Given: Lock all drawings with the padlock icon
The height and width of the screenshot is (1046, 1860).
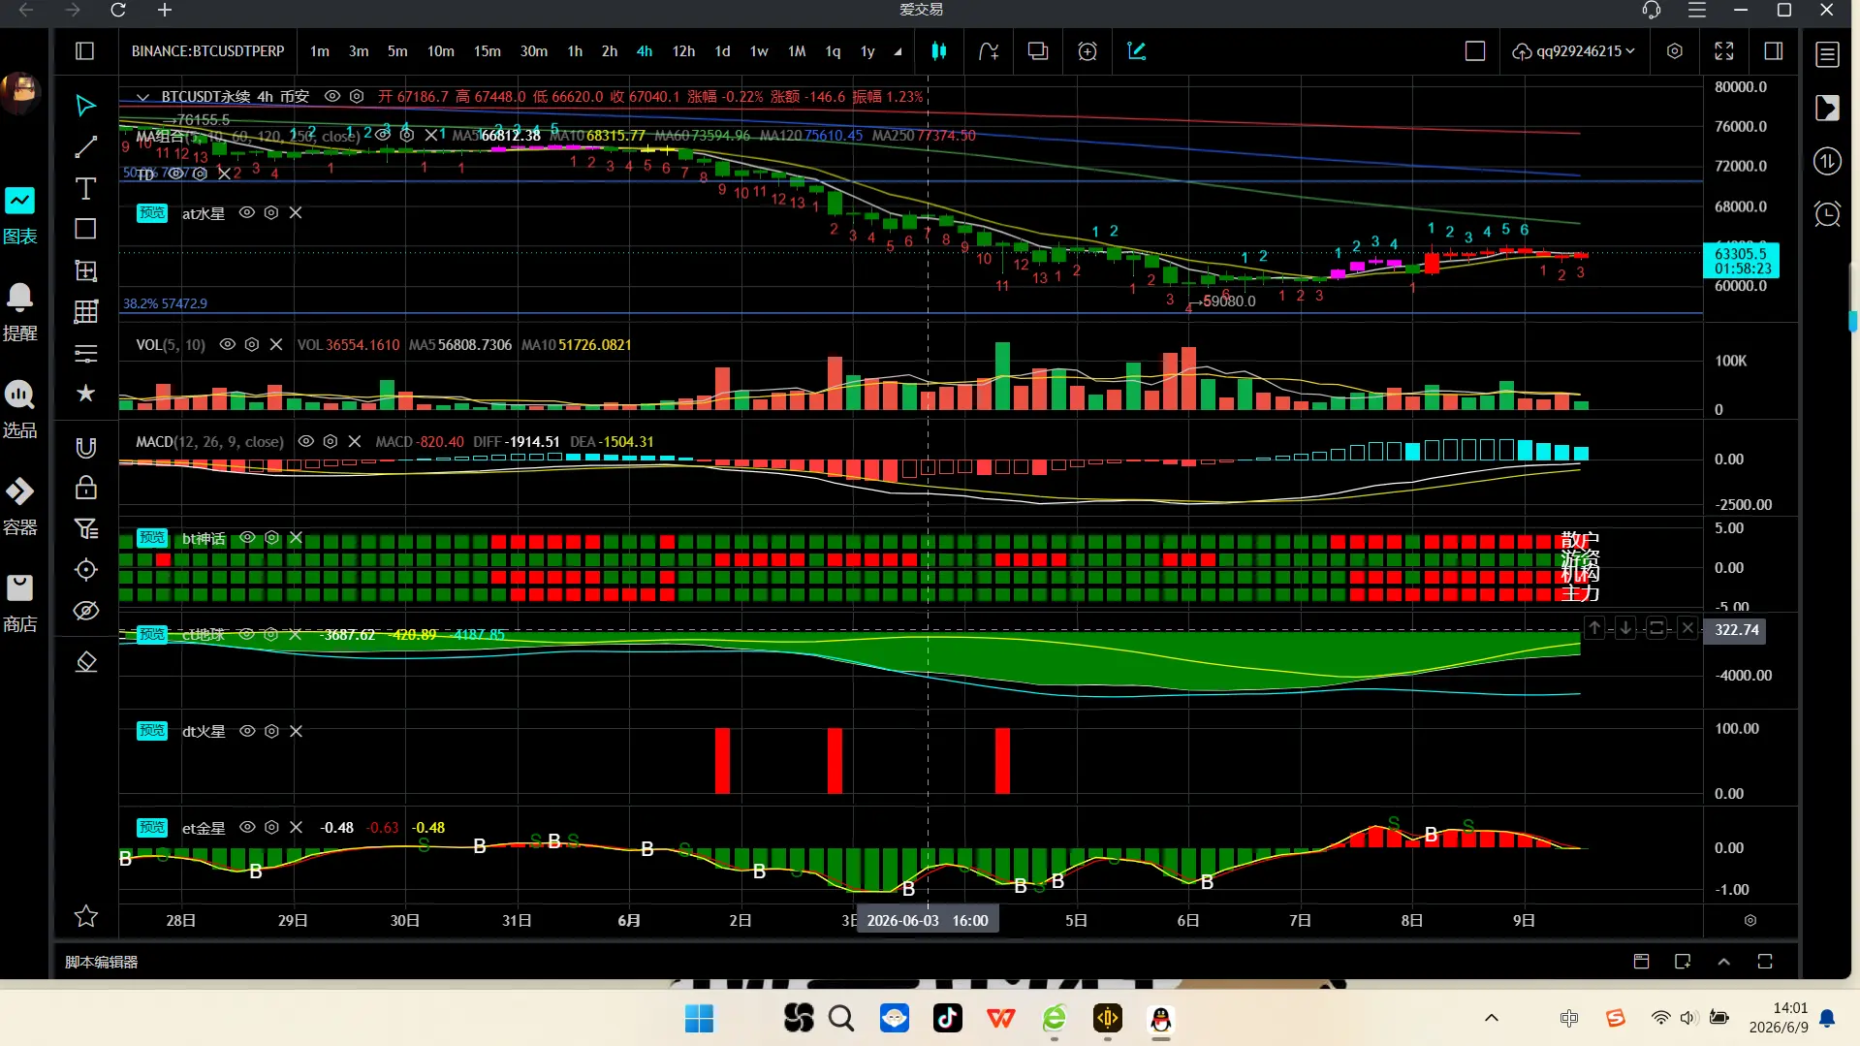Looking at the screenshot, I should 85,487.
